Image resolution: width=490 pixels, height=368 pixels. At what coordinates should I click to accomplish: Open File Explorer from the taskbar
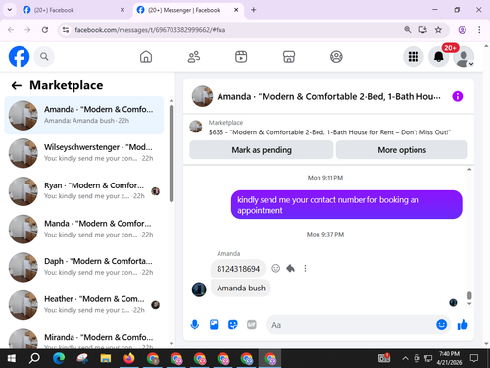tap(106, 359)
